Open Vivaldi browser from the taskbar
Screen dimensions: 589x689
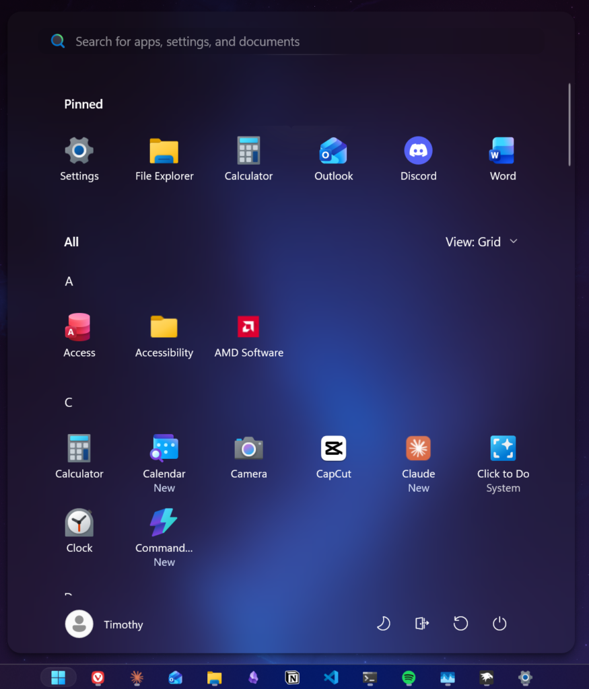98,678
